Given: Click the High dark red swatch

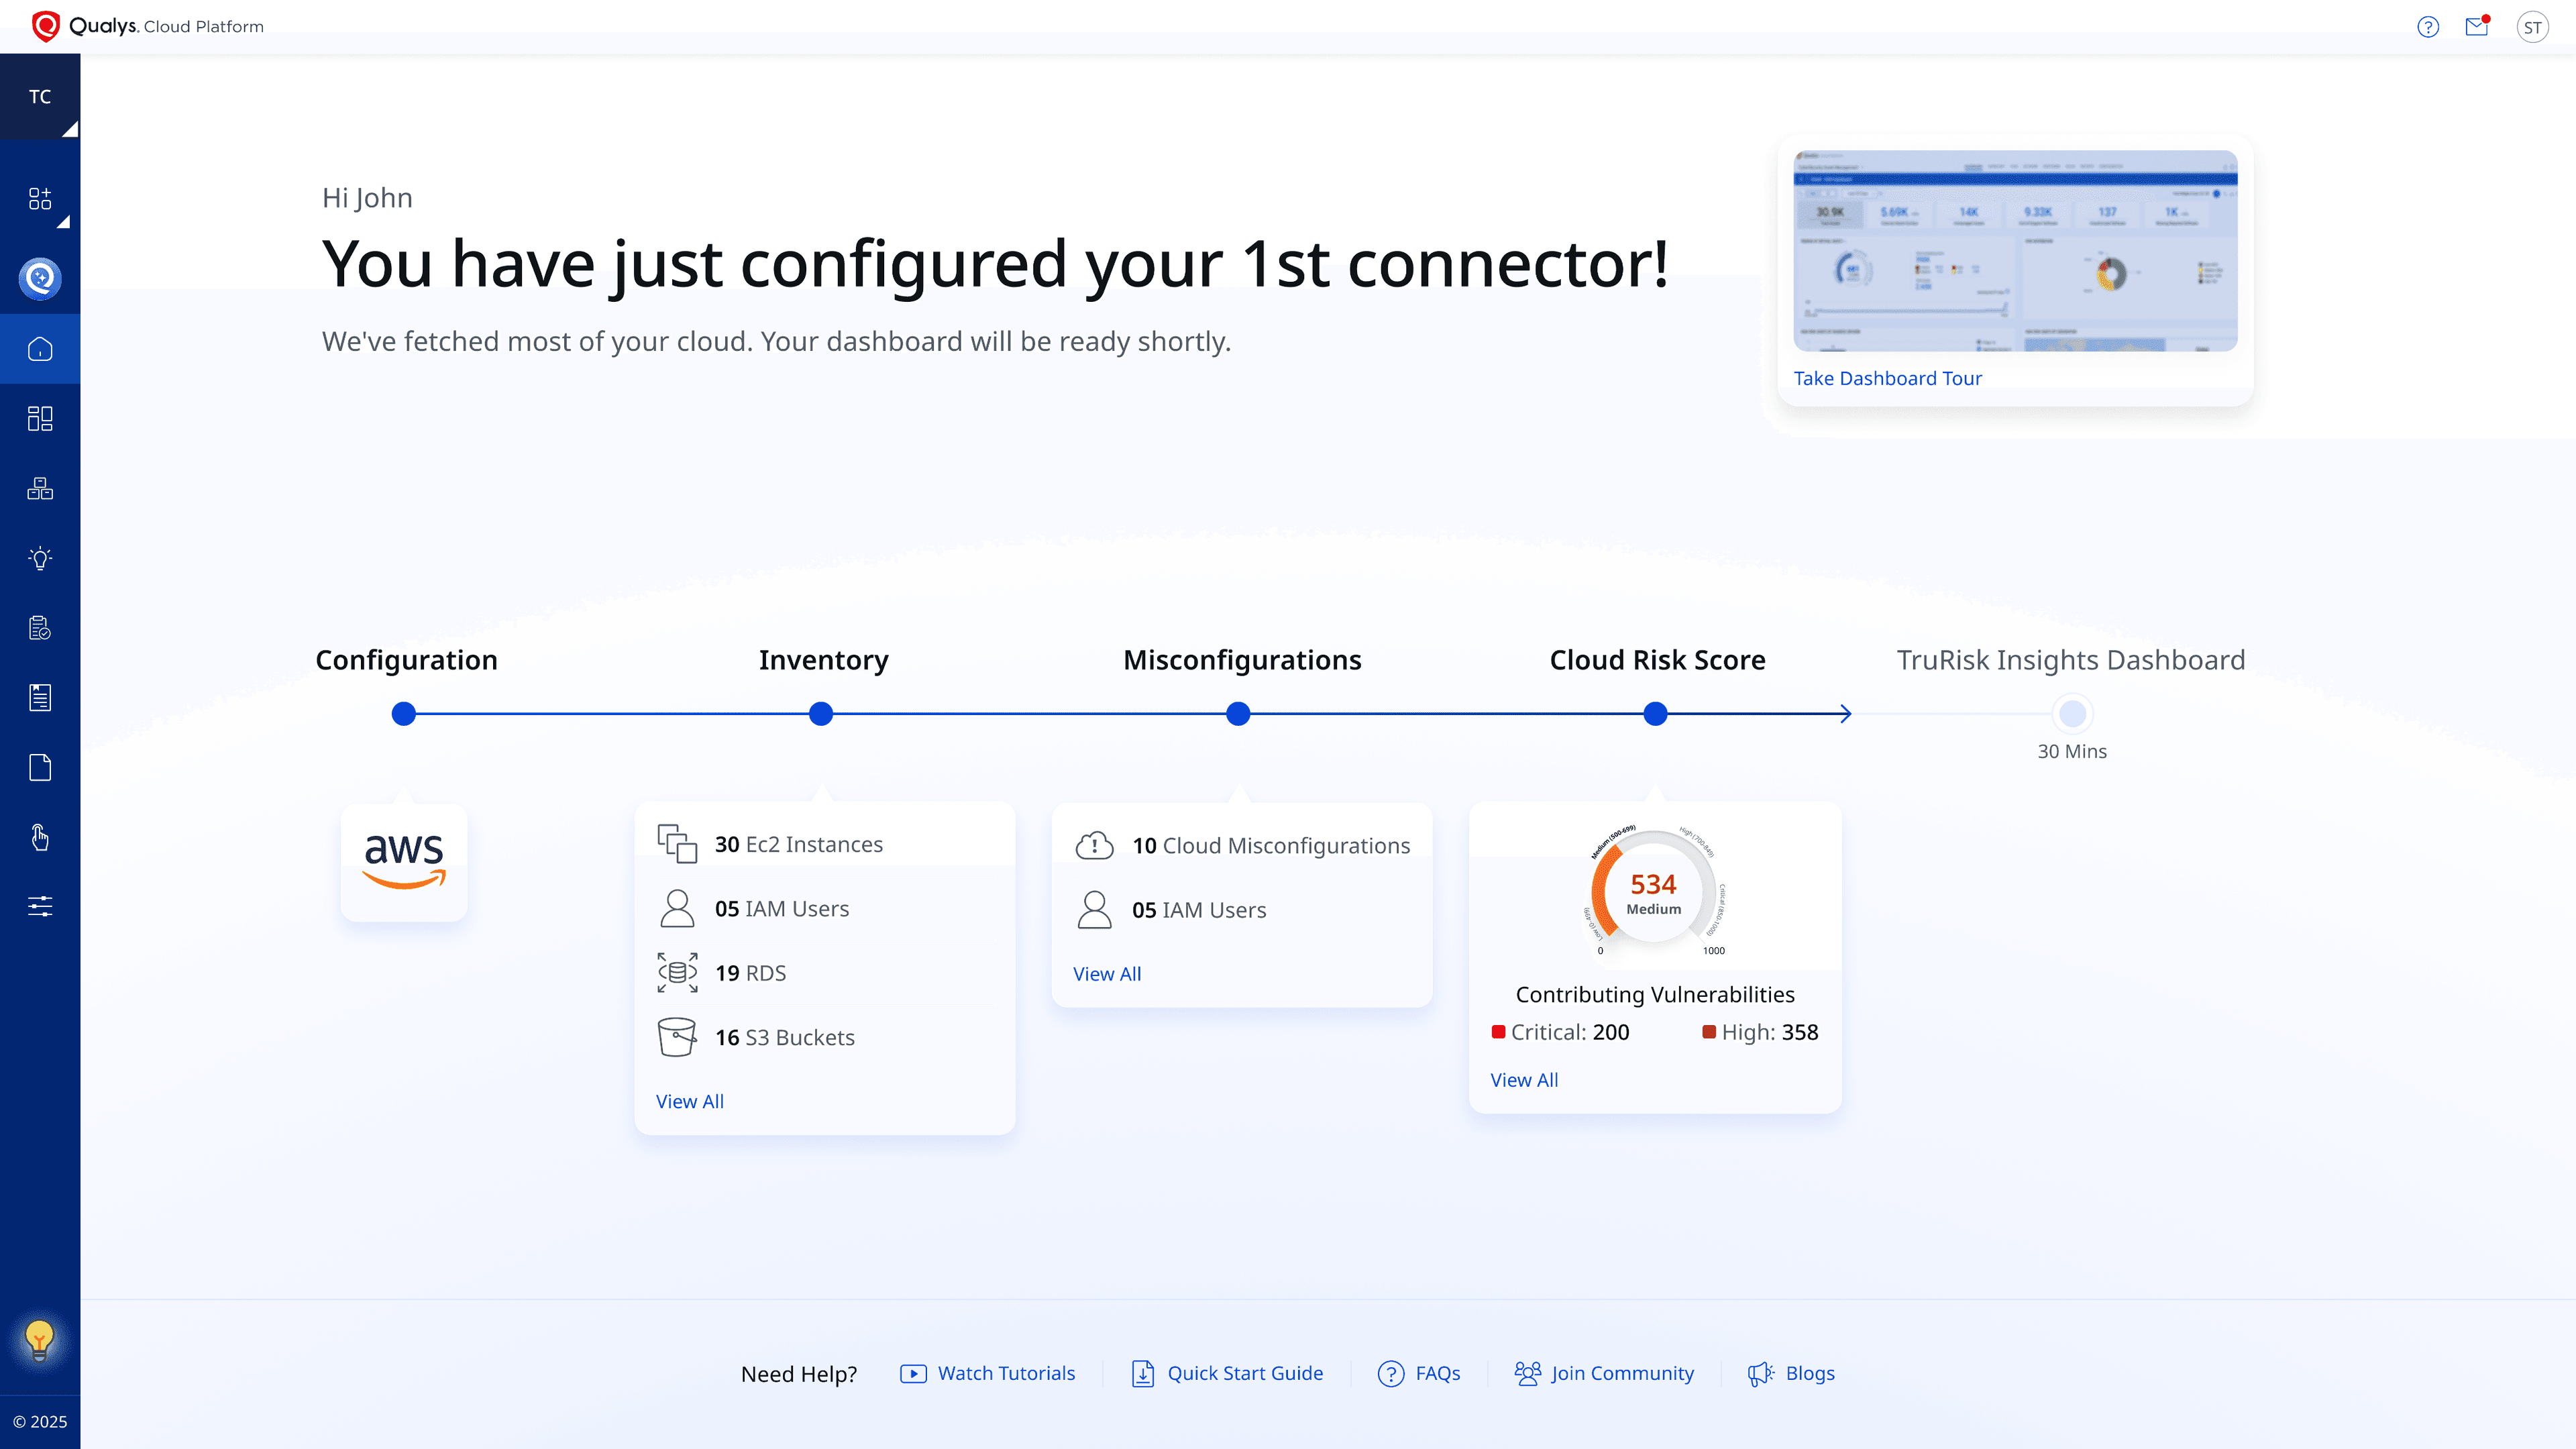Looking at the screenshot, I should tap(1709, 1032).
